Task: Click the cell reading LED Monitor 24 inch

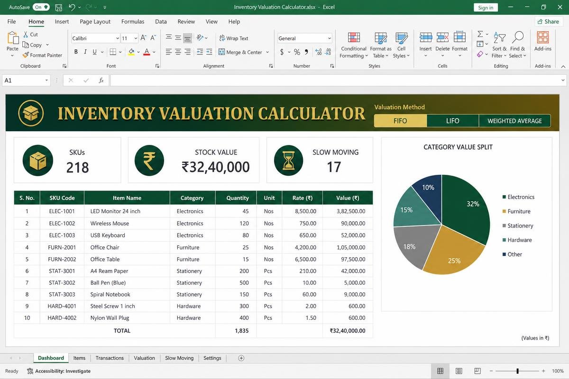Action: pos(115,211)
